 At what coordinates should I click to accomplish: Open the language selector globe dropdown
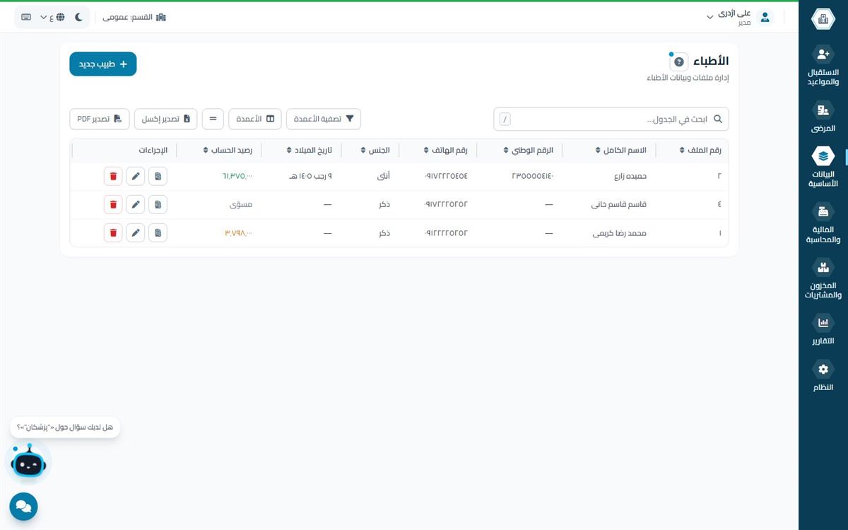click(52, 17)
